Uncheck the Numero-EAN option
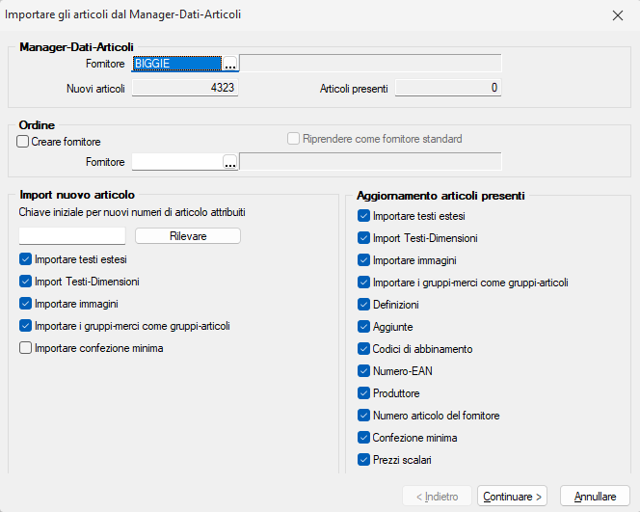Viewport: 640px width, 512px height. (x=363, y=371)
